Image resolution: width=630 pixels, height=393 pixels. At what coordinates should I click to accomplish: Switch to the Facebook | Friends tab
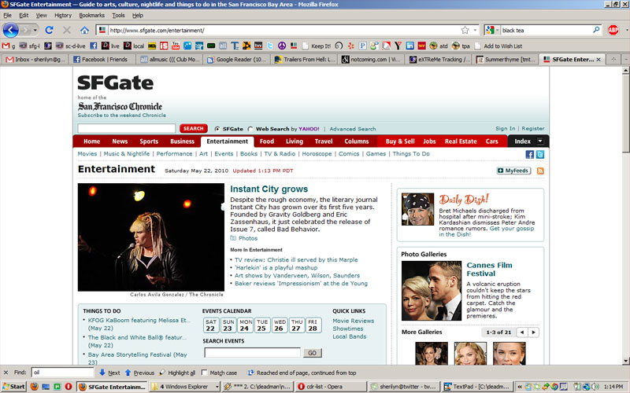(x=101, y=60)
